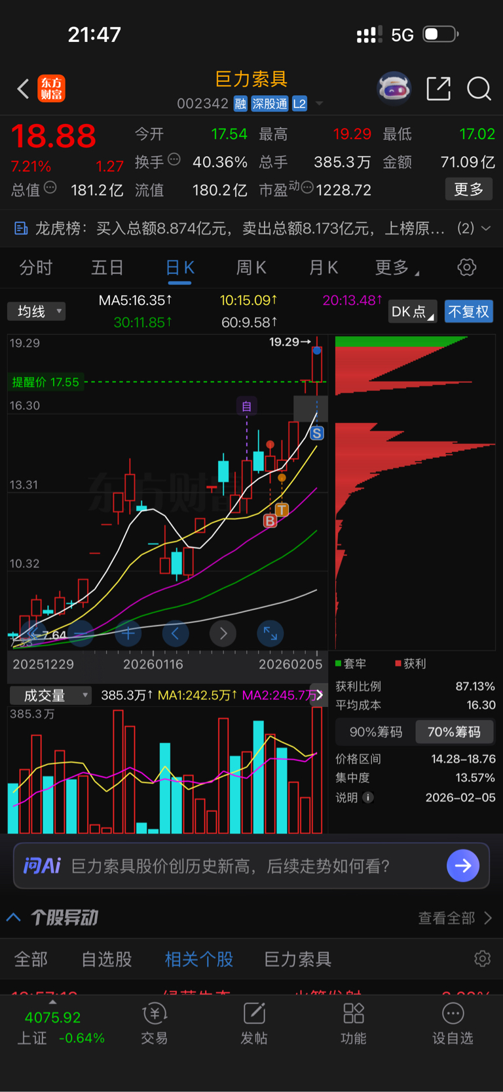Viewport: 503px width, 1092px height.
Task: Move chart left with arrow button
Action: click(x=176, y=634)
